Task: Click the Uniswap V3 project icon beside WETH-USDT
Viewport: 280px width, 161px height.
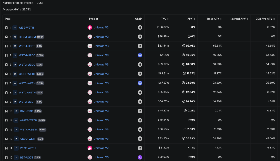Action: click(x=90, y=46)
